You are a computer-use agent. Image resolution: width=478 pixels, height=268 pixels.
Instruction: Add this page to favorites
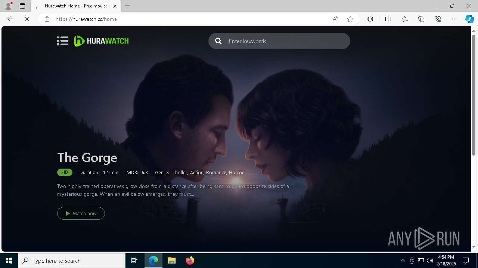coord(350,19)
